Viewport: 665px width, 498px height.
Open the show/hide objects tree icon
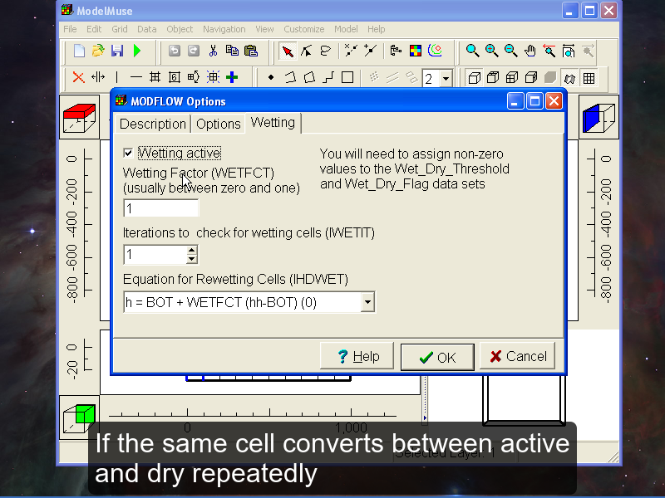tap(396, 51)
